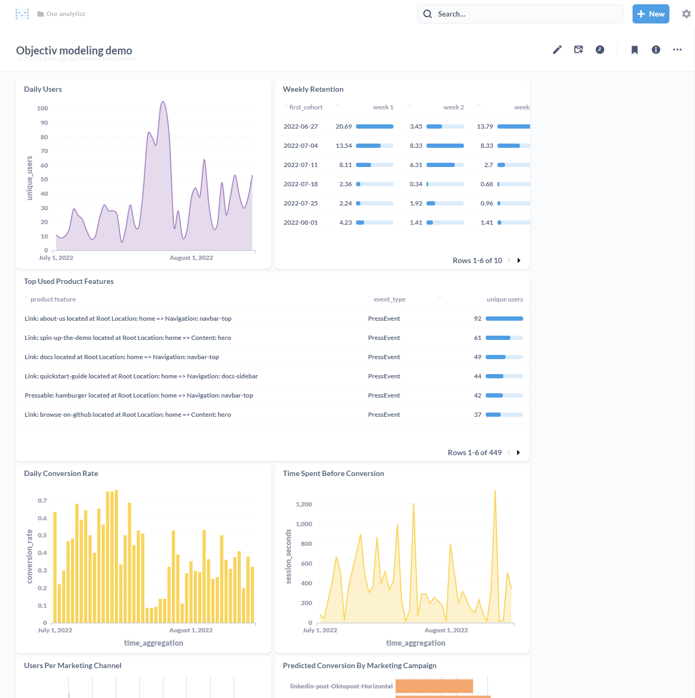Focus the Search input field
The height and width of the screenshot is (698, 695).
(x=520, y=14)
